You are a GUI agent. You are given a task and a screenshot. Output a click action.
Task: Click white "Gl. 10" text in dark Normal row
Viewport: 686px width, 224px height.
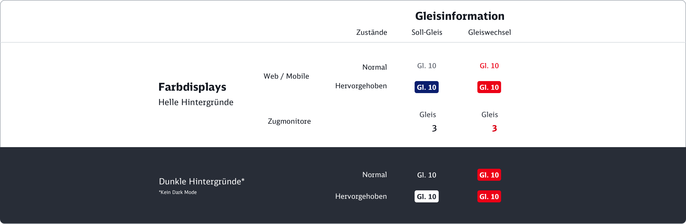426,175
